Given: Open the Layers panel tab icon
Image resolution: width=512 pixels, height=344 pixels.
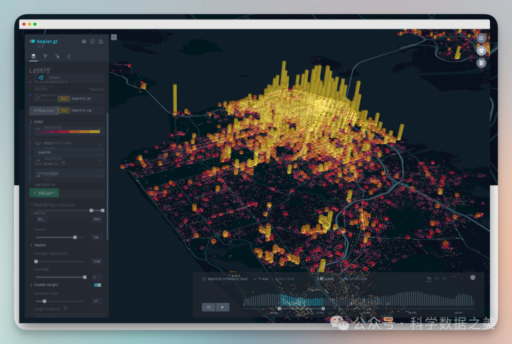Looking at the screenshot, I should pos(33,56).
